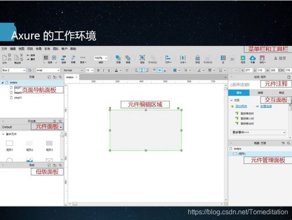The height and width of the screenshot is (220, 292).
Task: Collapse the index page tree node
Action: click(3, 82)
